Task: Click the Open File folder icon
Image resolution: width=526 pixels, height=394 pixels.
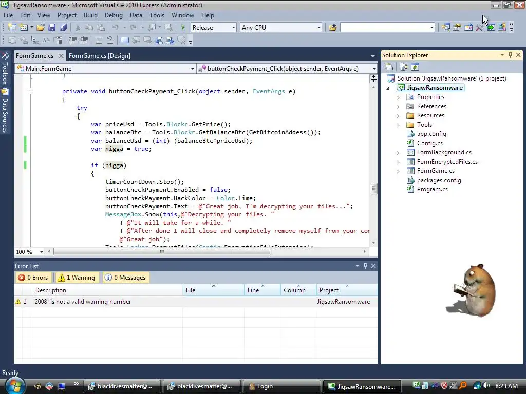Action: pos(41,28)
